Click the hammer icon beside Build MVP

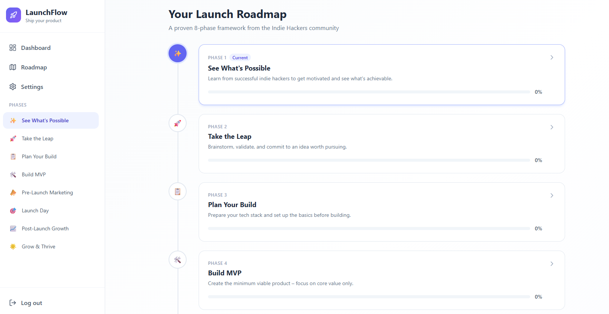tap(13, 174)
